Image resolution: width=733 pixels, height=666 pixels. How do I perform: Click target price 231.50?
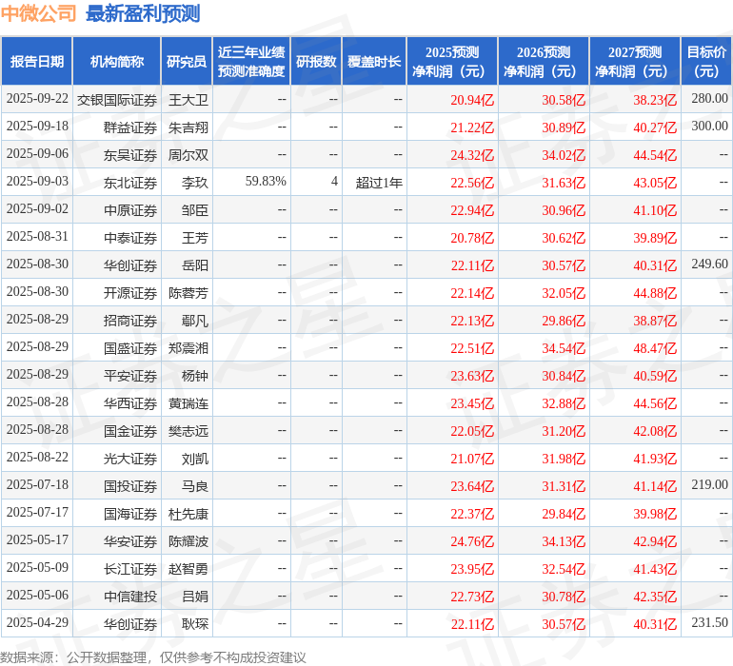[x=709, y=622]
